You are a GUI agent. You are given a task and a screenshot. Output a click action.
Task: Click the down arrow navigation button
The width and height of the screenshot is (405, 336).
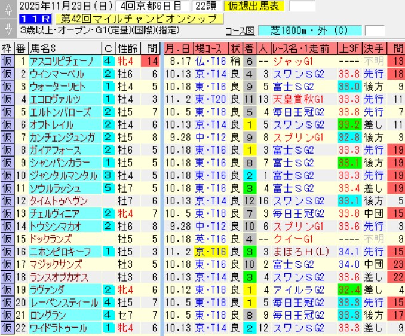(x=7, y=28)
